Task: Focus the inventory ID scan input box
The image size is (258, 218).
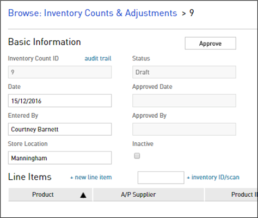Action: click(161, 178)
